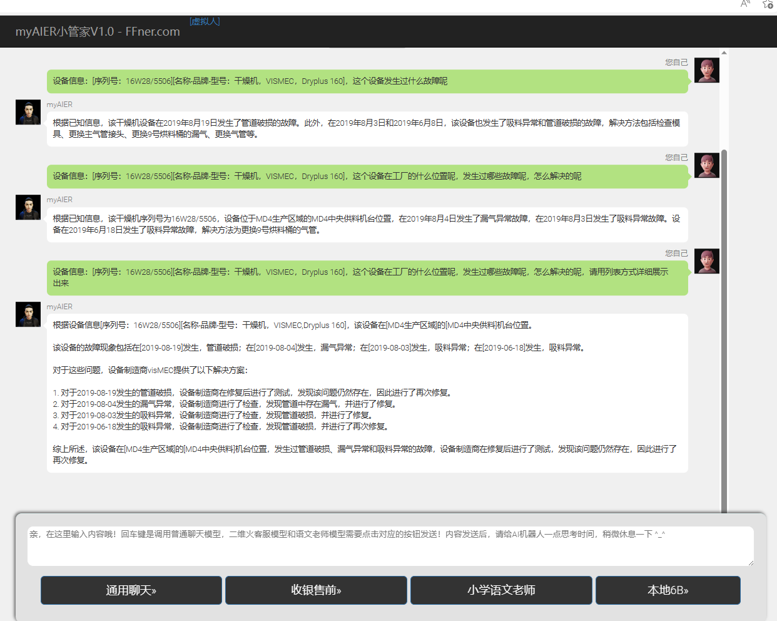Click the resize handle of the input box
777x621 pixels.
pos(750,563)
